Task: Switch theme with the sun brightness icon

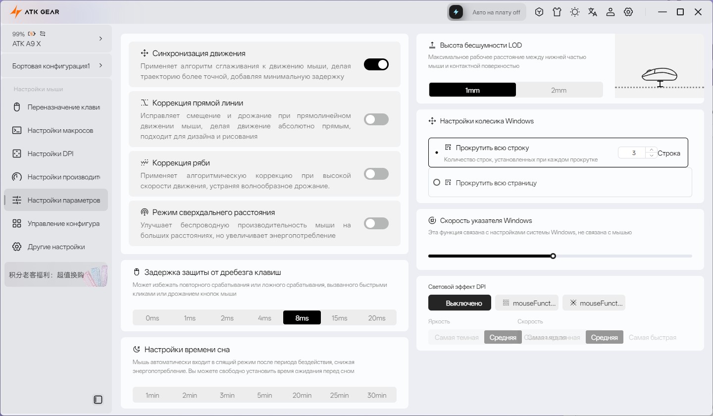Action: [575, 12]
